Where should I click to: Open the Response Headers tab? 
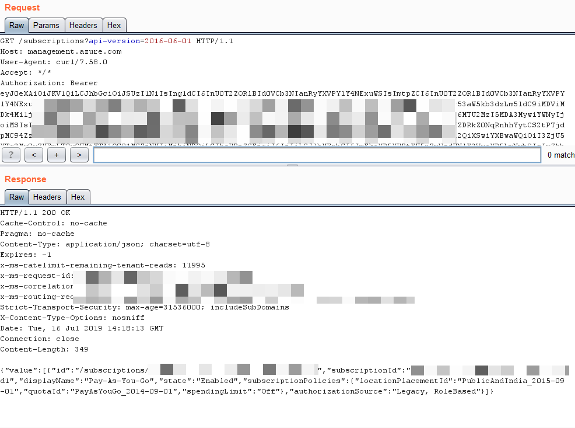click(47, 197)
